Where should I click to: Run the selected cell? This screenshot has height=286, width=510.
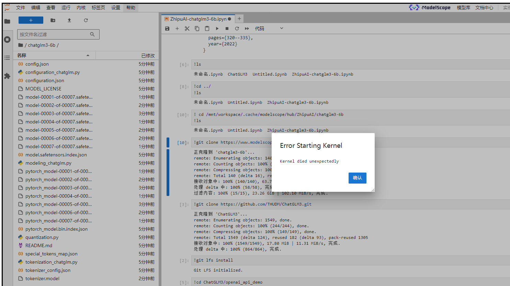coord(217,29)
